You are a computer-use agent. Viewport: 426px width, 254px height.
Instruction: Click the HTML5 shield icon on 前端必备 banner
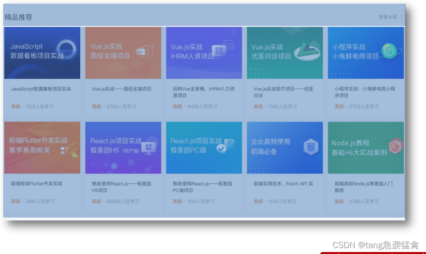(311, 147)
